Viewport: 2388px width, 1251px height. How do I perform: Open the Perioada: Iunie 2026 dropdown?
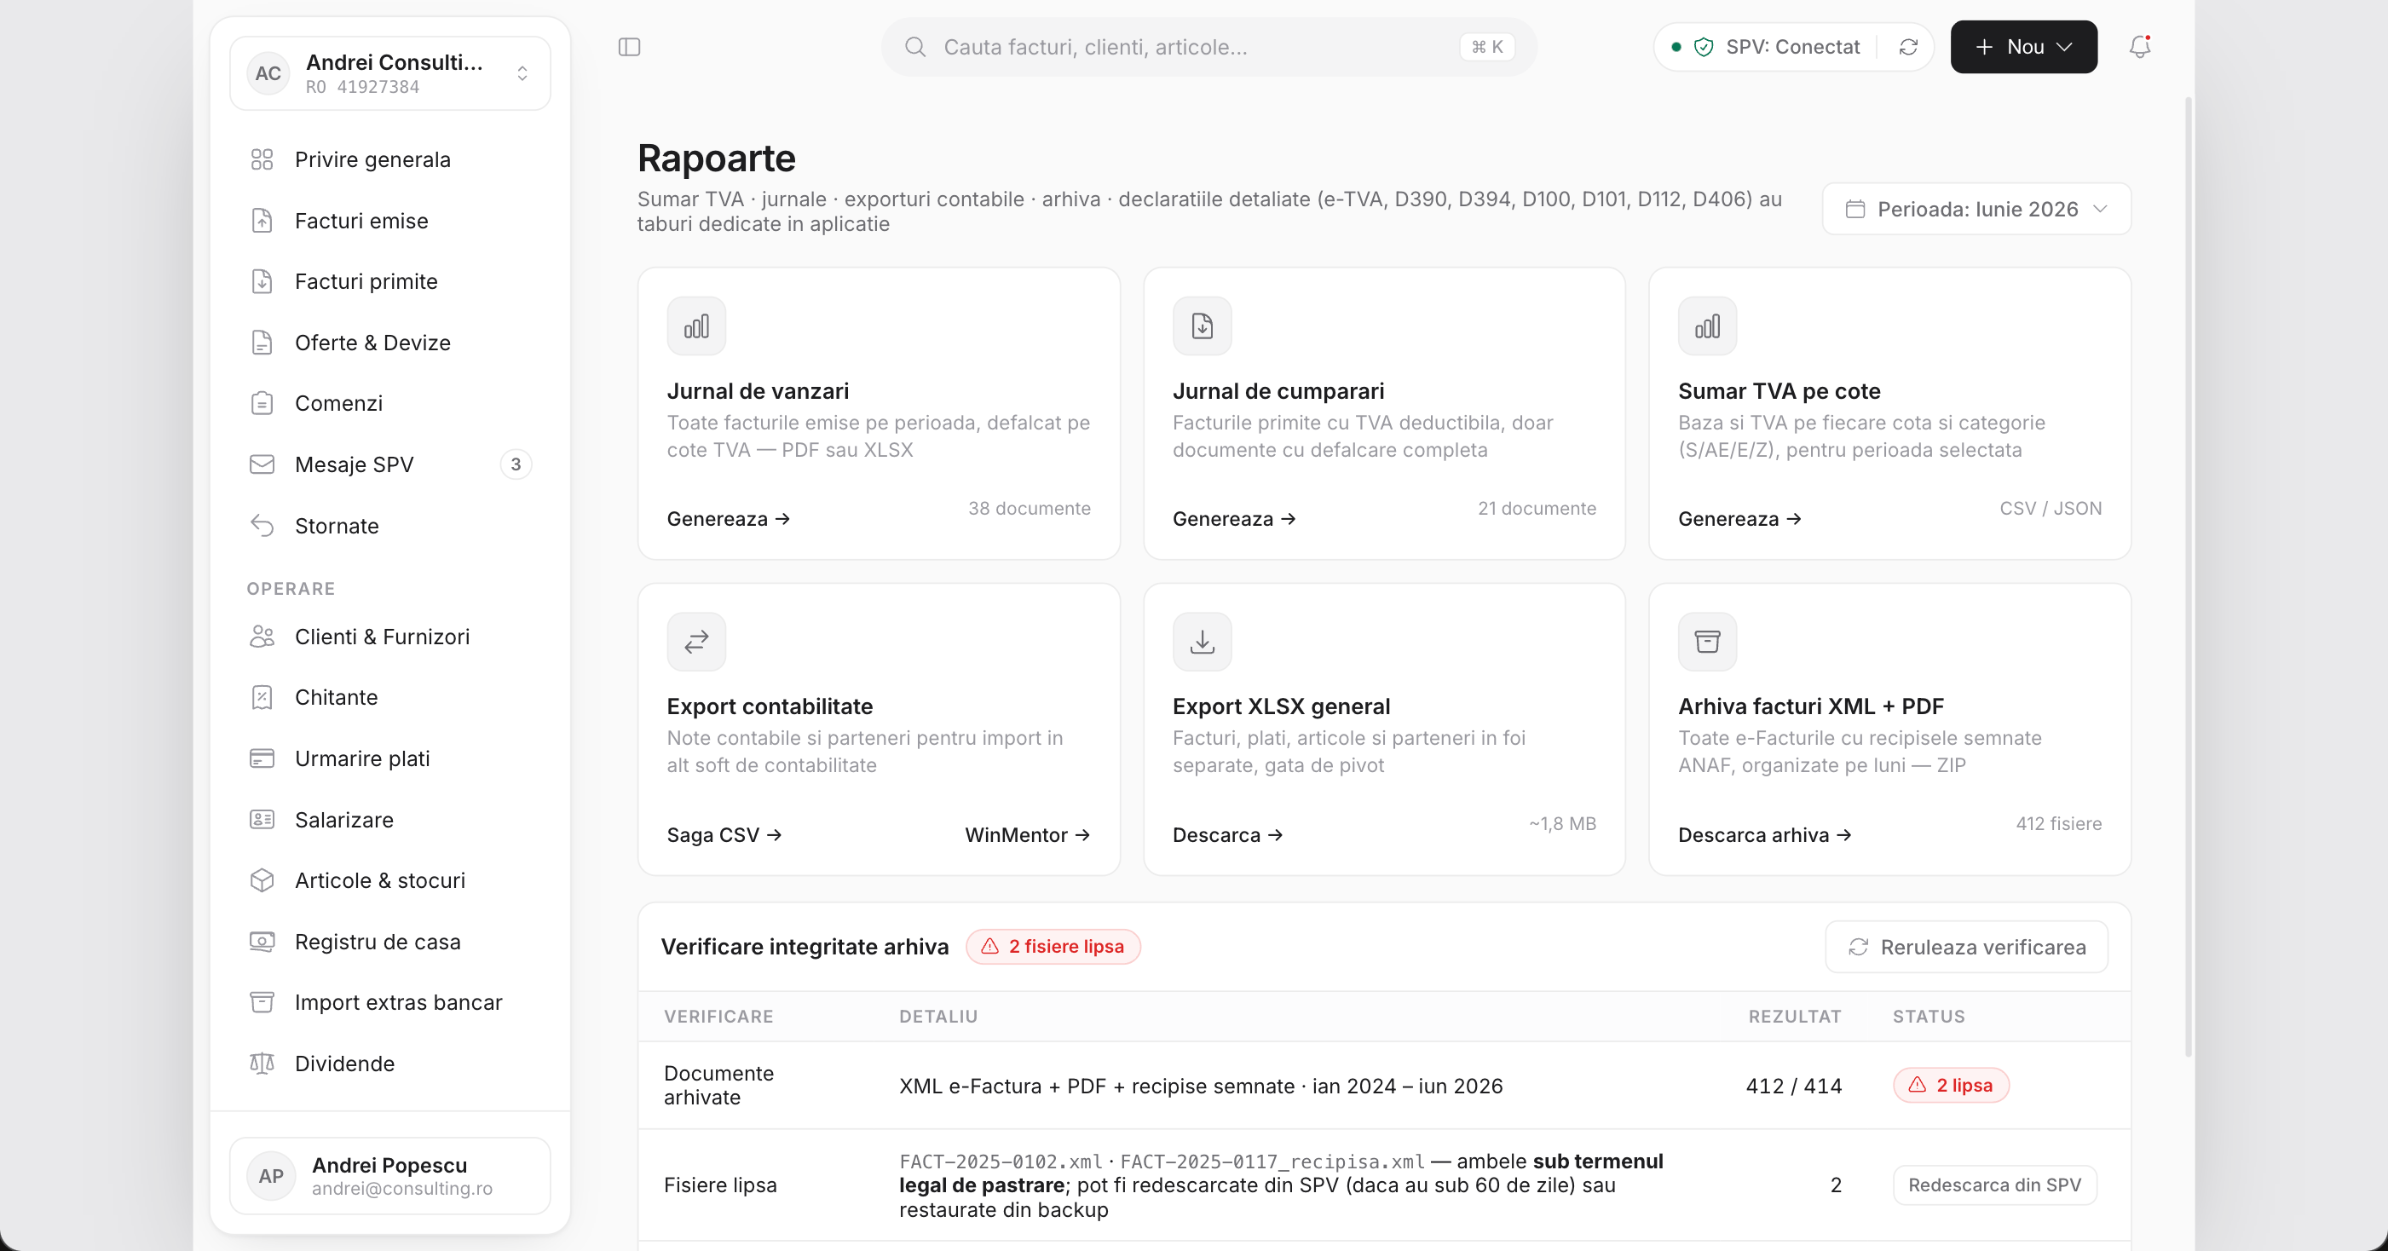pyautogui.click(x=1976, y=210)
